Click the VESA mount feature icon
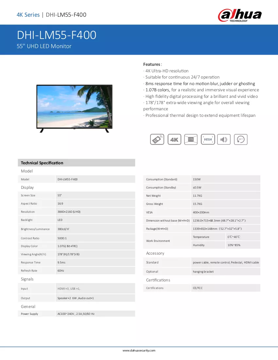This screenshot has width=278, height=360. 208,139
